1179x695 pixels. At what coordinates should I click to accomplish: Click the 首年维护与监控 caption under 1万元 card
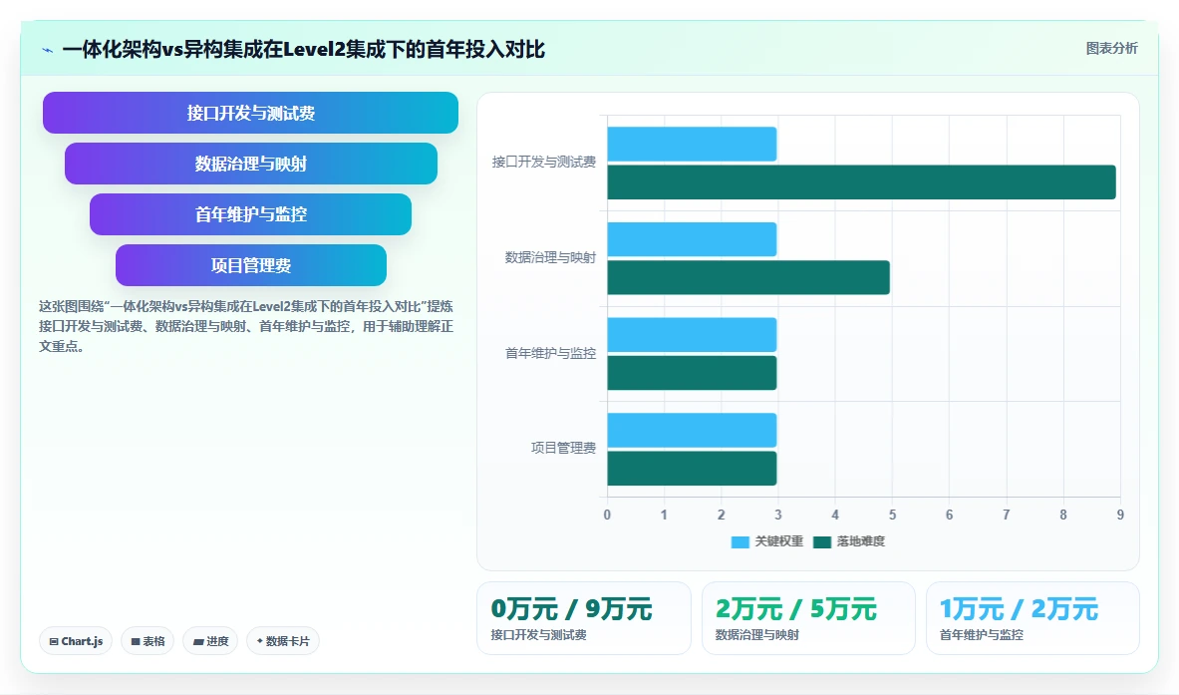[982, 635]
